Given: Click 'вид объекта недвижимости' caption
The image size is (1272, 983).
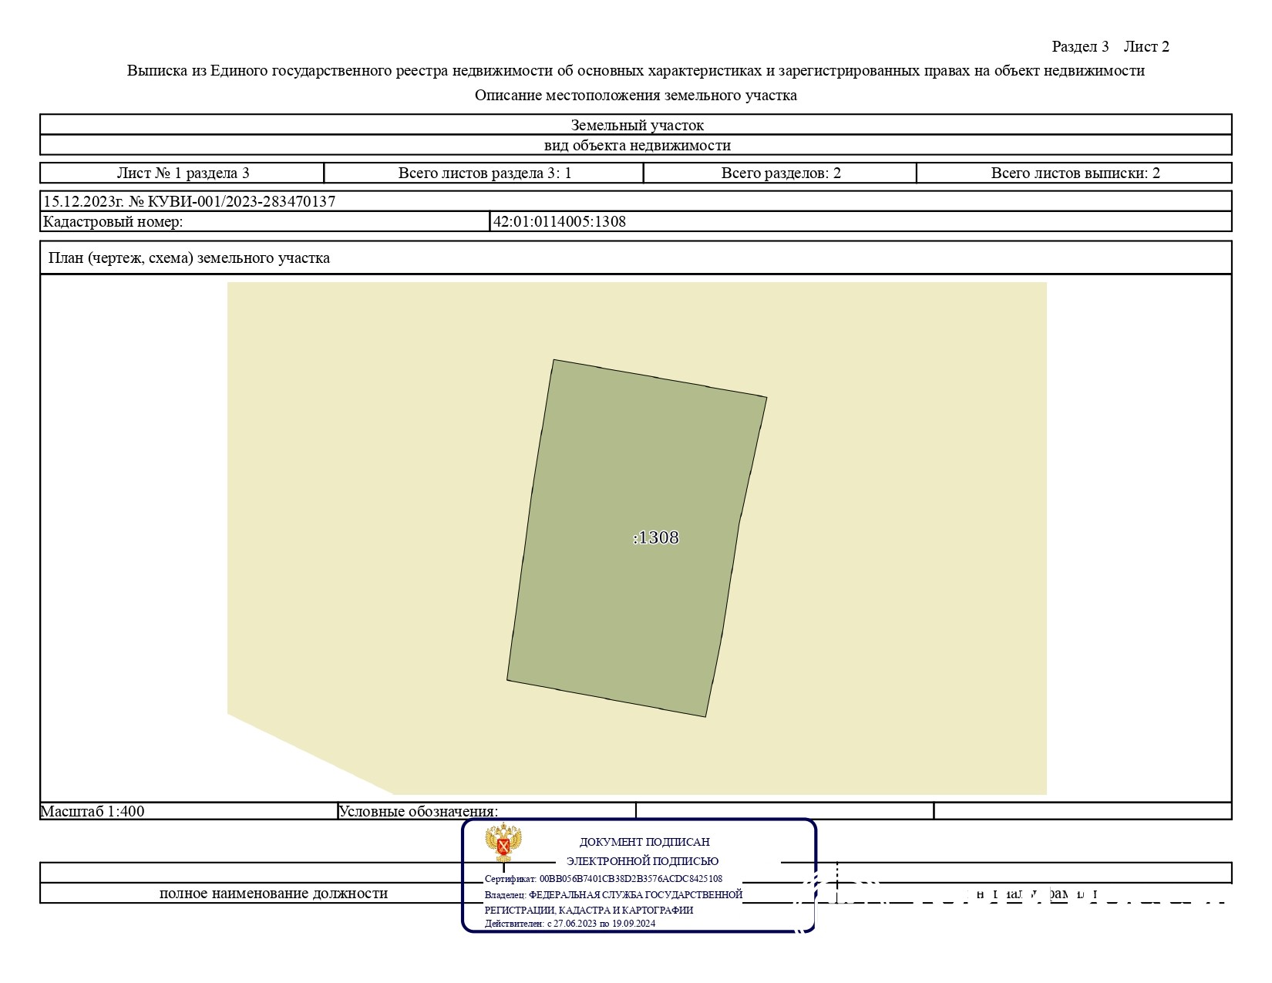Looking at the screenshot, I should [x=638, y=146].
